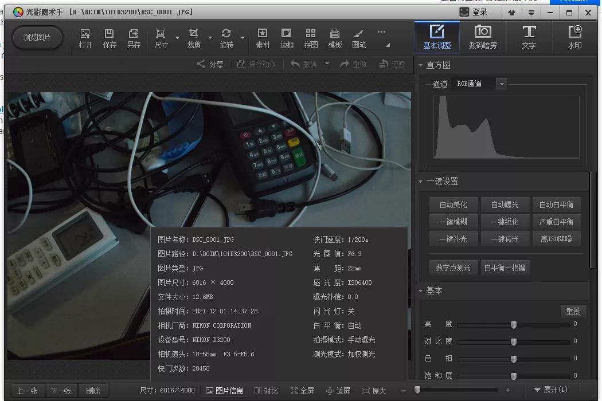The height and width of the screenshot is (401, 602).
Task: Collapse the Histogram (直方图) section
Action: coord(421,65)
